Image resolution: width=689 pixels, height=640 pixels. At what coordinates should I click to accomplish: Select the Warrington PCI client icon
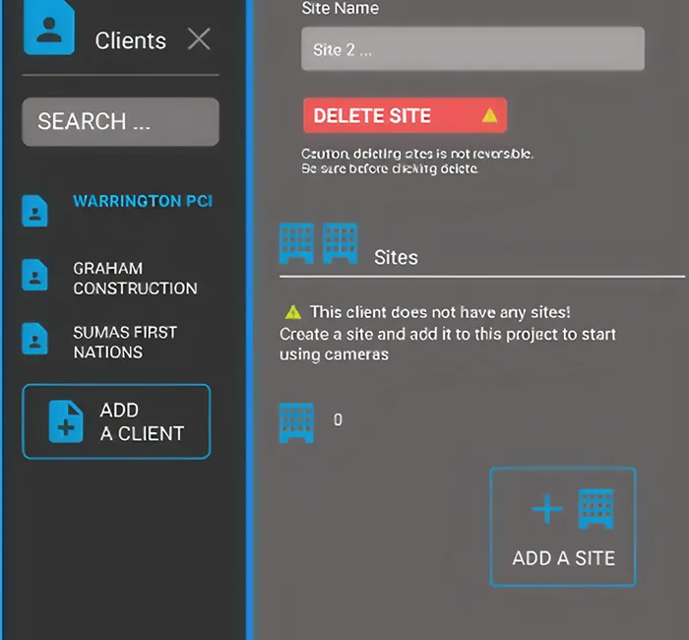34,211
